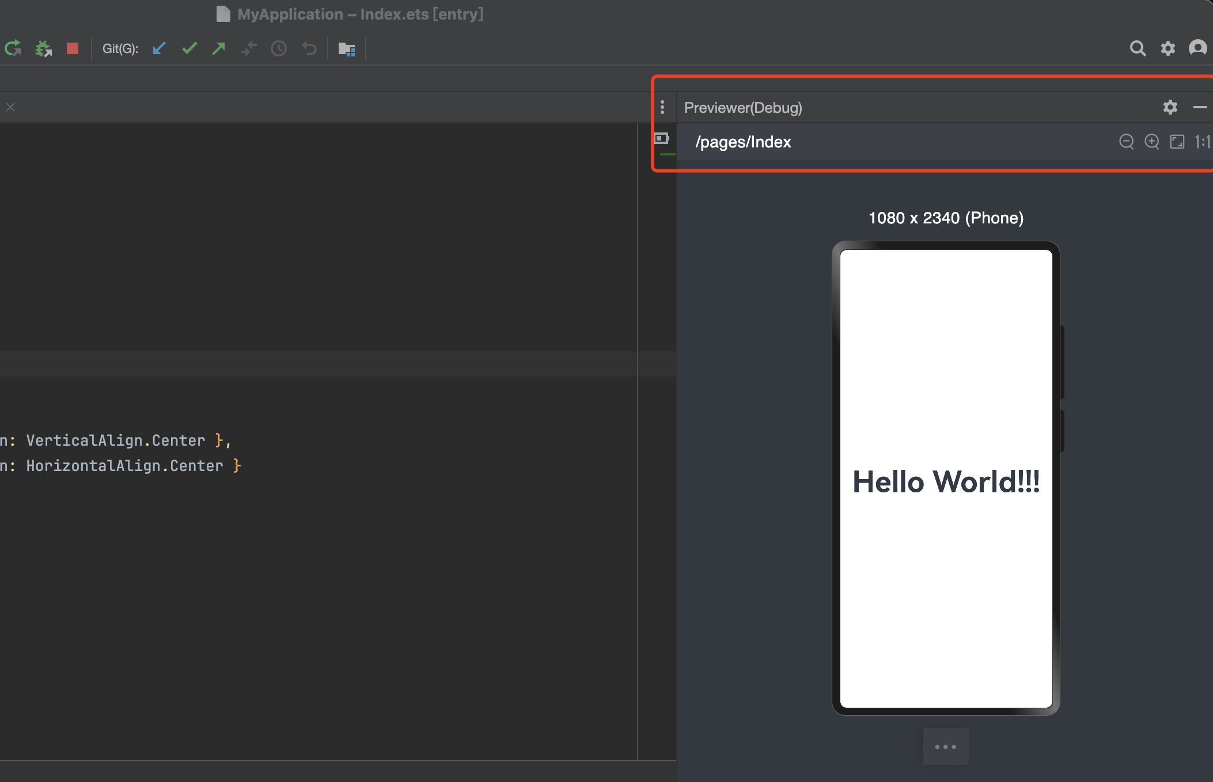Image resolution: width=1213 pixels, height=782 pixels.
Task: Click the Hello World!!! text in preview
Action: pyautogui.click(x=946, y=481)
